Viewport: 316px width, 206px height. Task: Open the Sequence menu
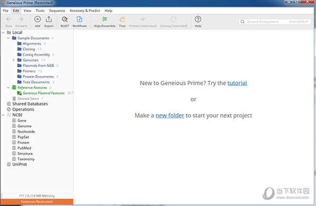(57, 11)
